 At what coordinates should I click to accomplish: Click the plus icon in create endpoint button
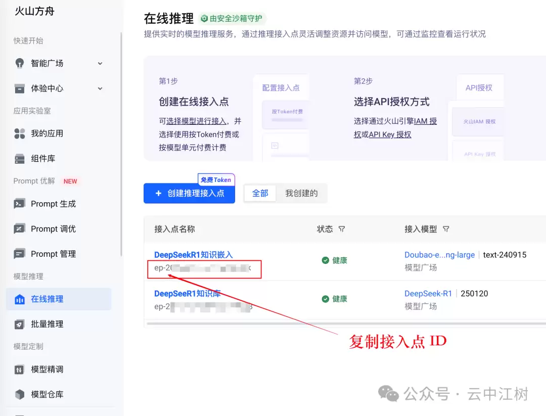[158, 193]
